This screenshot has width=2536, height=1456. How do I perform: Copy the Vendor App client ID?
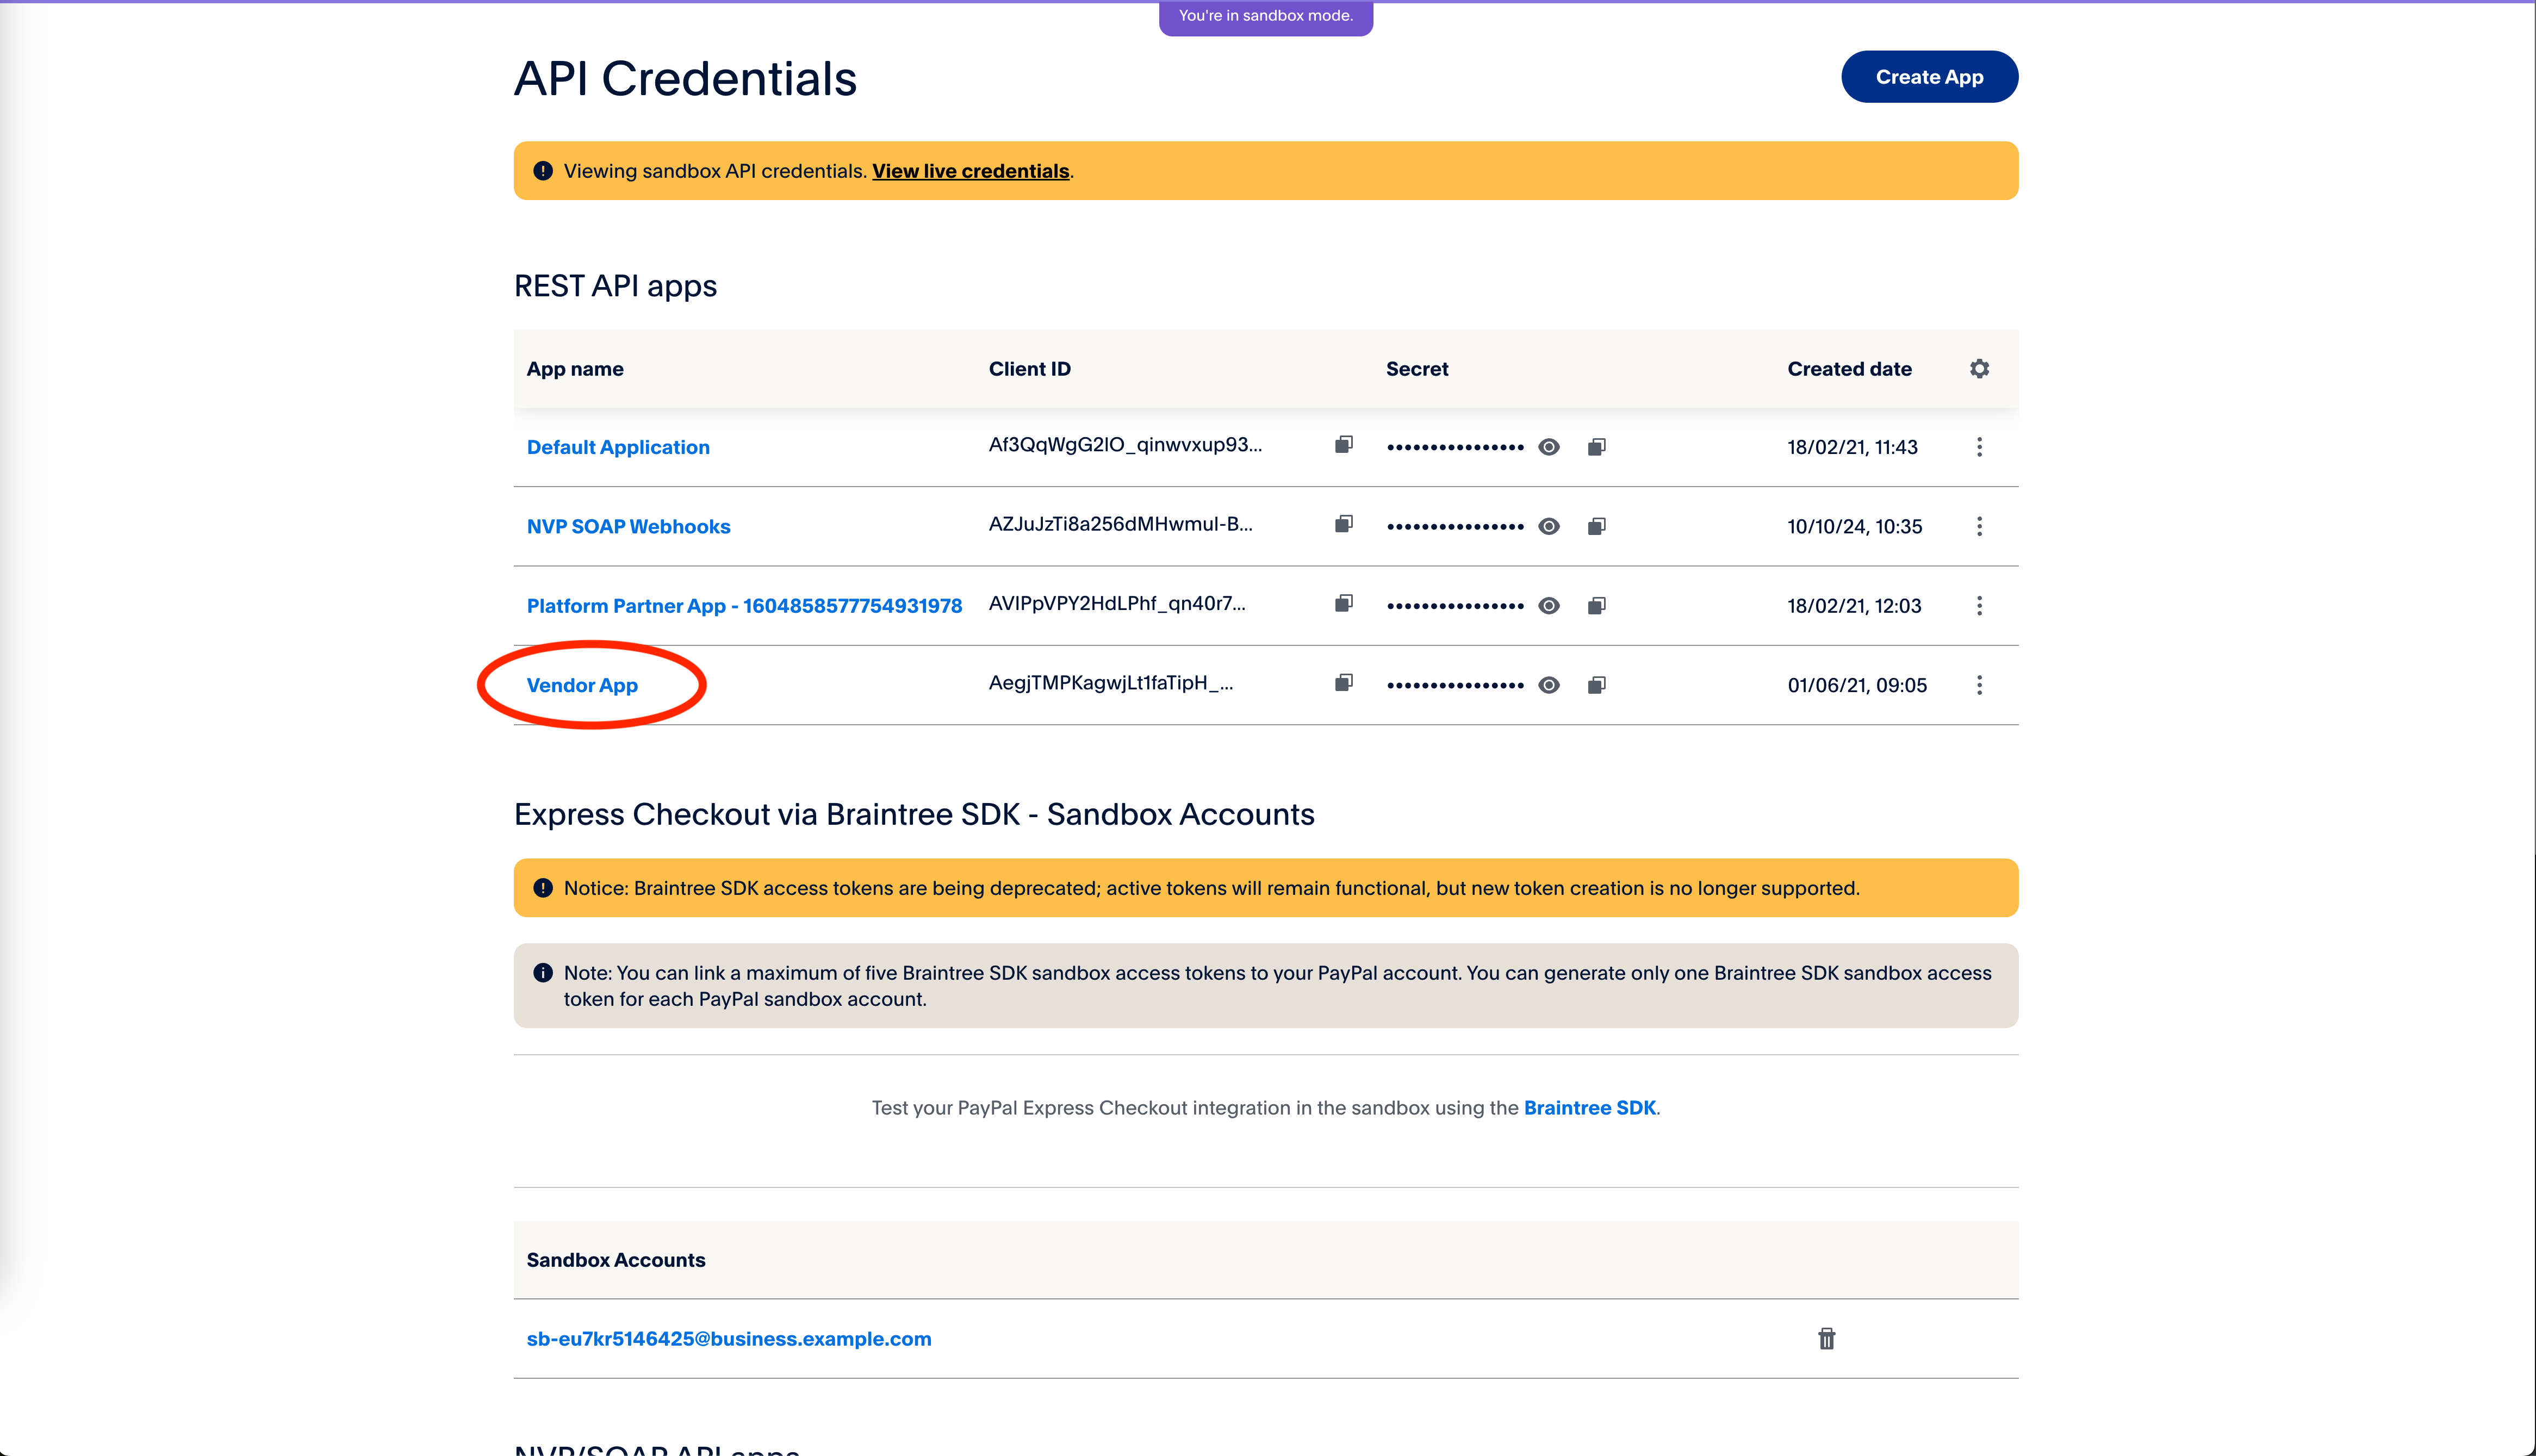1343,683
